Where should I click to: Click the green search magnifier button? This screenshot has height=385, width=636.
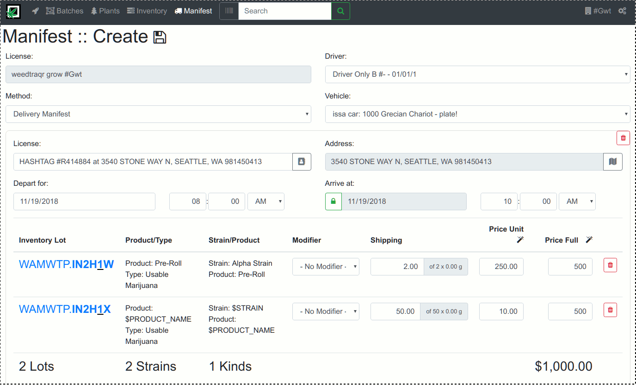pyautogui.click(x=340, y=11)
